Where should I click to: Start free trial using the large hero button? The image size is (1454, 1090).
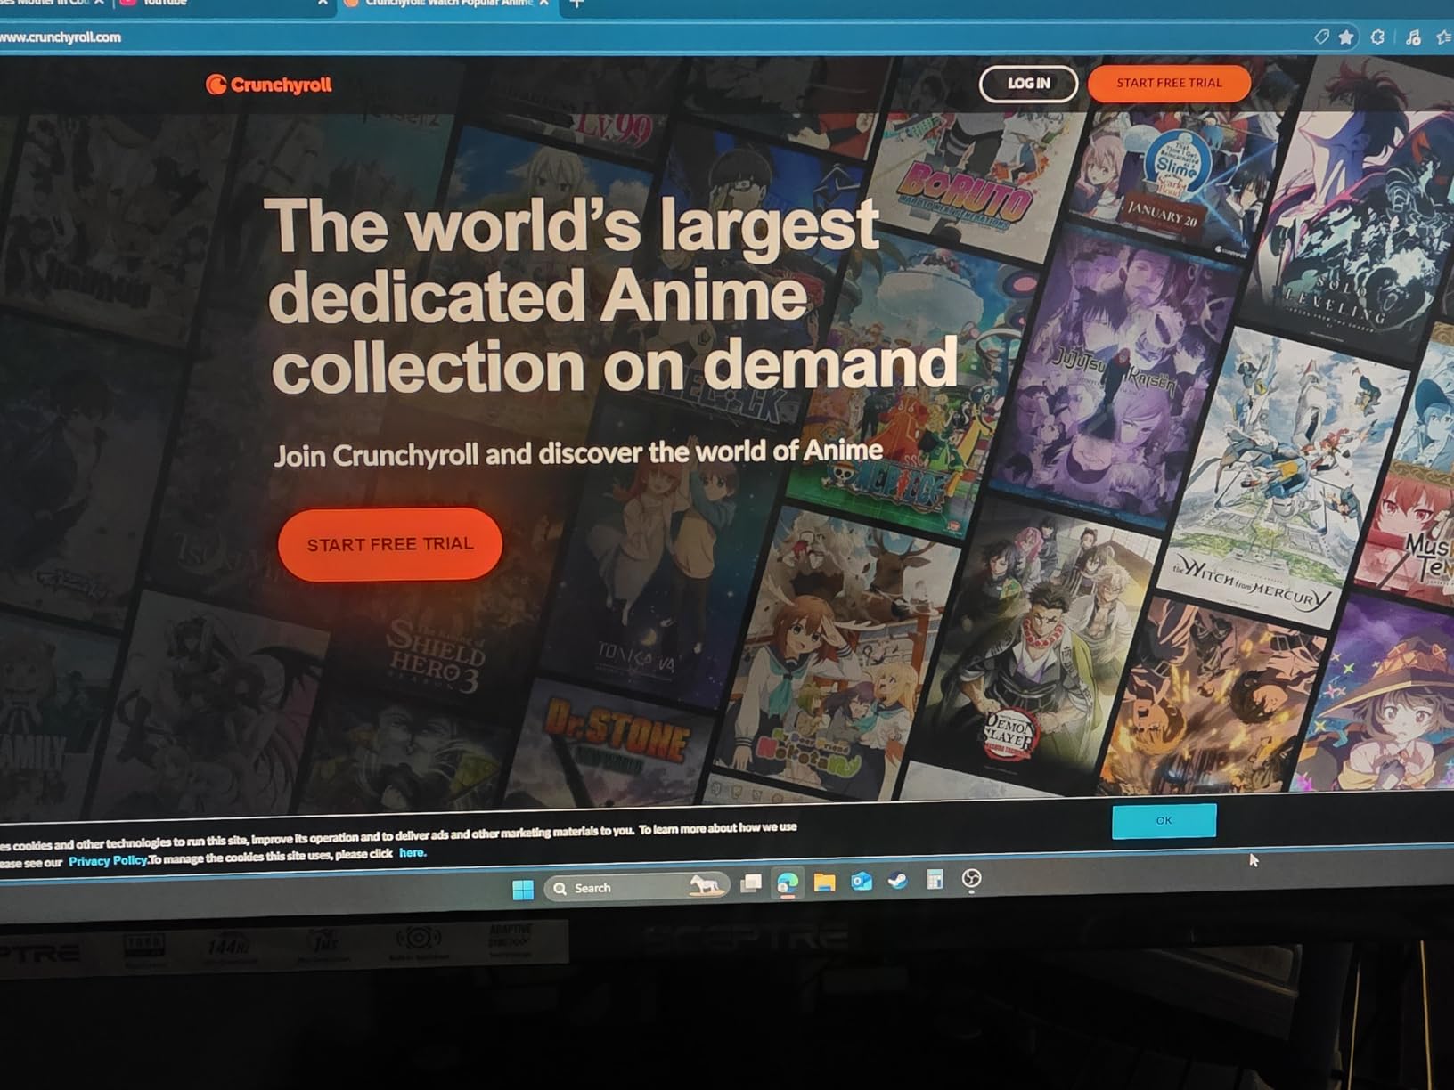(390, 544)
